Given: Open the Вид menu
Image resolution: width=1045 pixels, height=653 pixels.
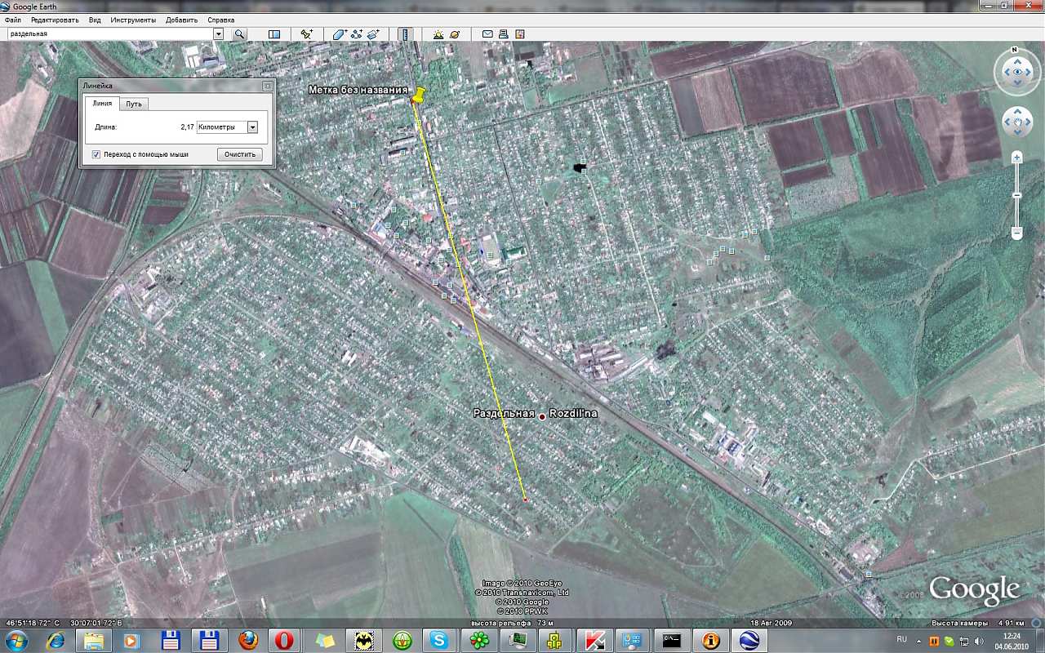Looking at the screenshot, I should [x=95, y=20].
